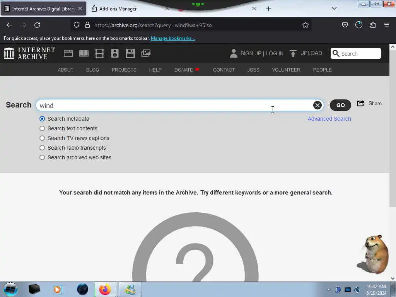Close the Add-ons Manager tab
Screen dimensions: 396x297
[x=167, y=9]
